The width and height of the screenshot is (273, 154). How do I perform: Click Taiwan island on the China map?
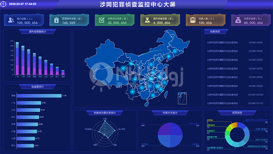click(166, 94)
